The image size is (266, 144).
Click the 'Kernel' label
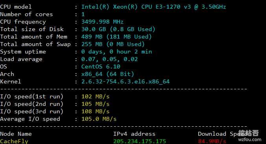(11, 81)
